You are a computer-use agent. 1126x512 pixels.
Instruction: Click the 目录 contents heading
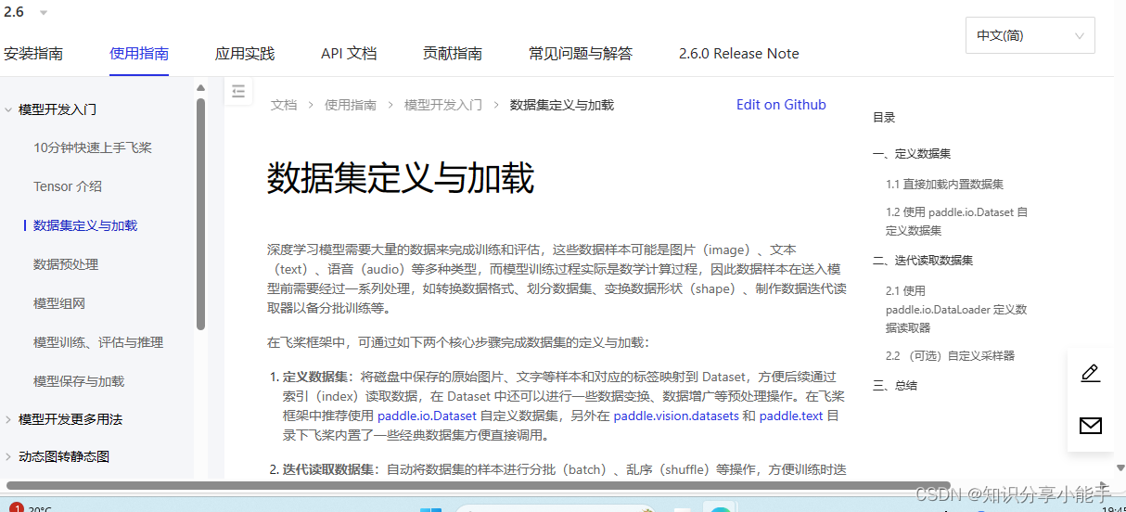tap(884, 118)
